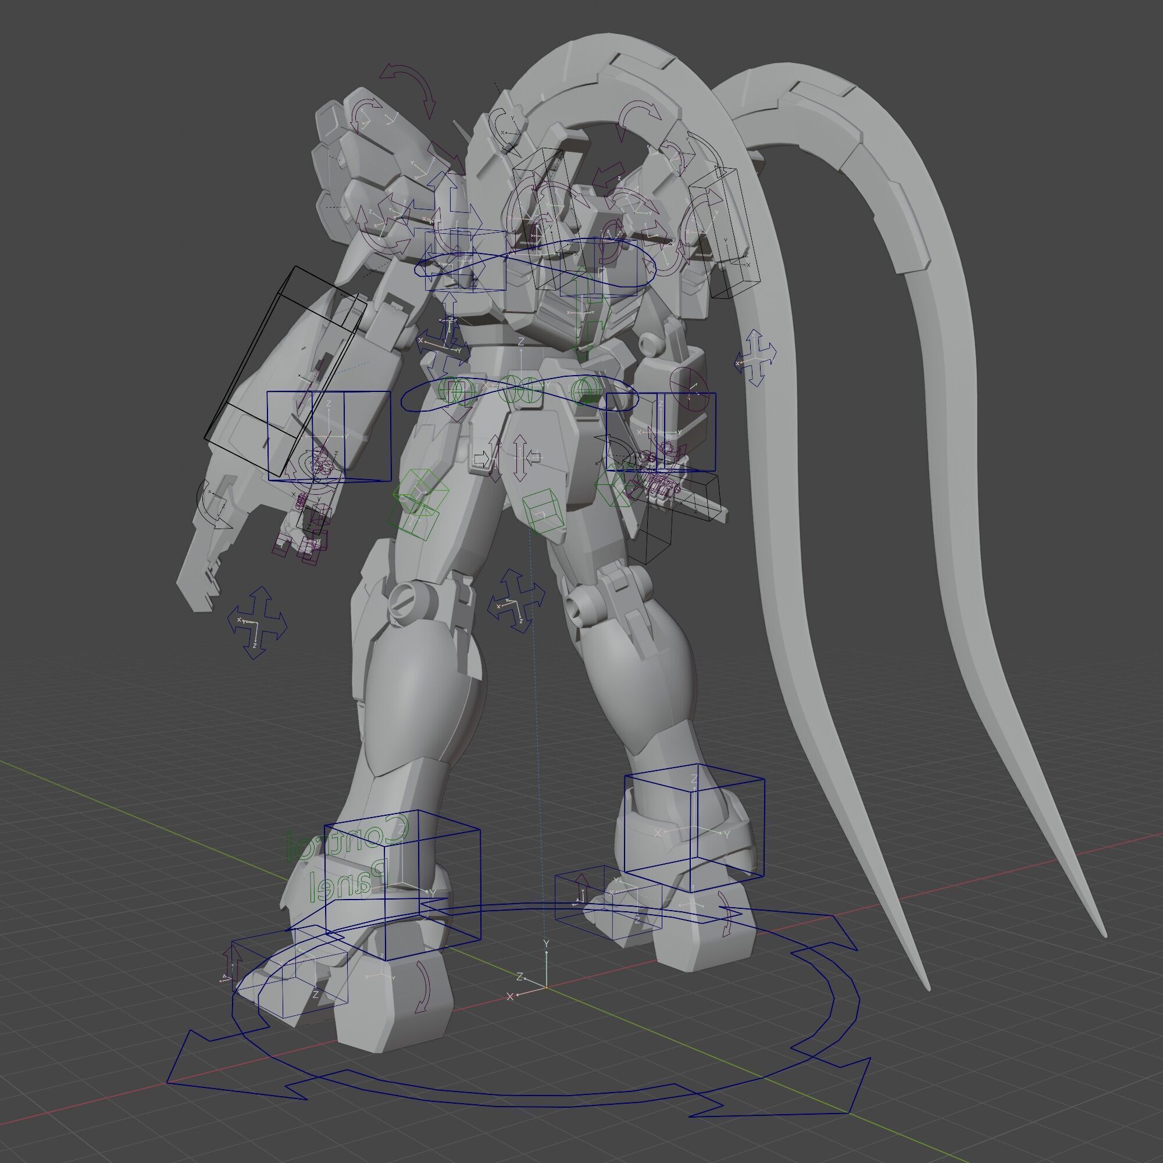Viewport: 1163px width, 1163px height.
Task: Select four-way arrow control below the claw shield
Action: (257, 623)
